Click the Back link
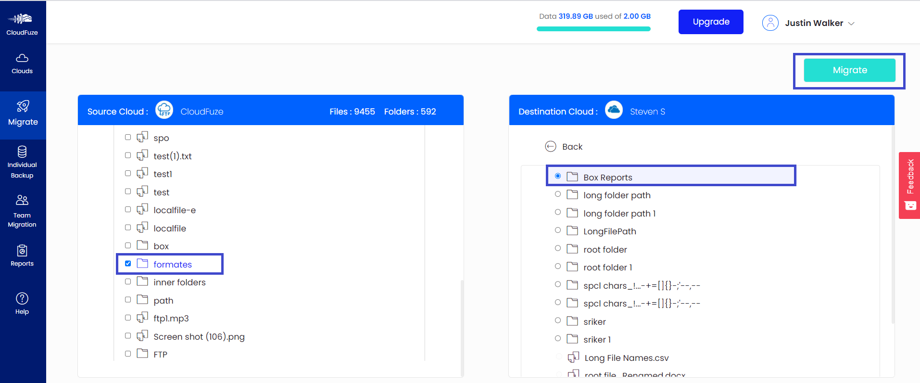The image size is (920, 383). pyautogui.click(x=572, y=147)
